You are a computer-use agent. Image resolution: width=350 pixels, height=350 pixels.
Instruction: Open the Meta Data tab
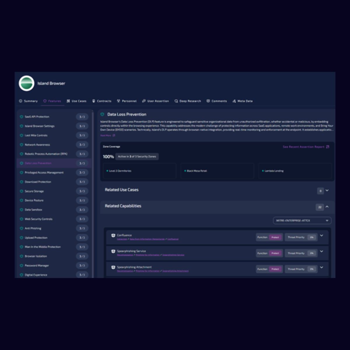coord(243,101)
